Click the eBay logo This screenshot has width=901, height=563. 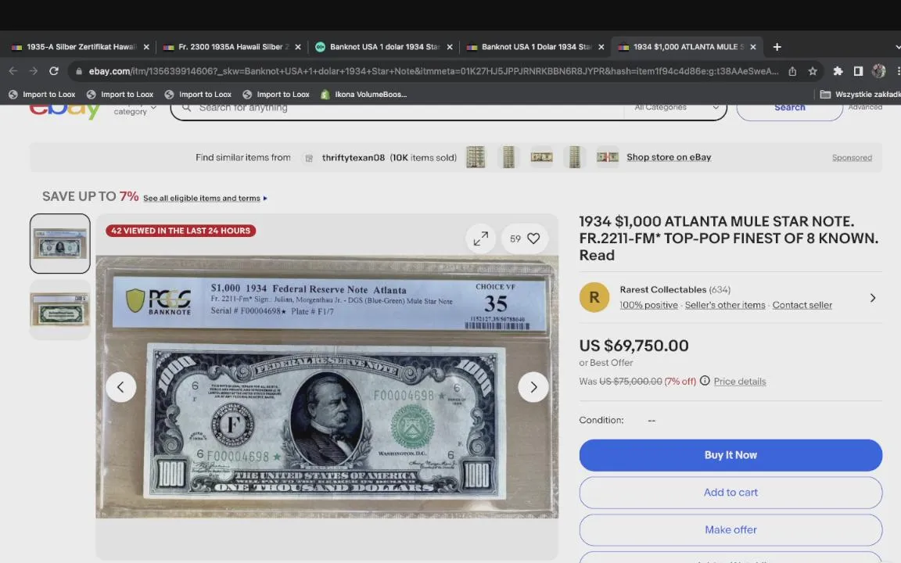65,110
